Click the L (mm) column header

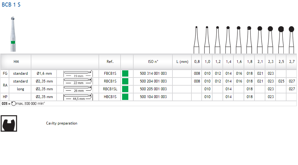(182, 62)
